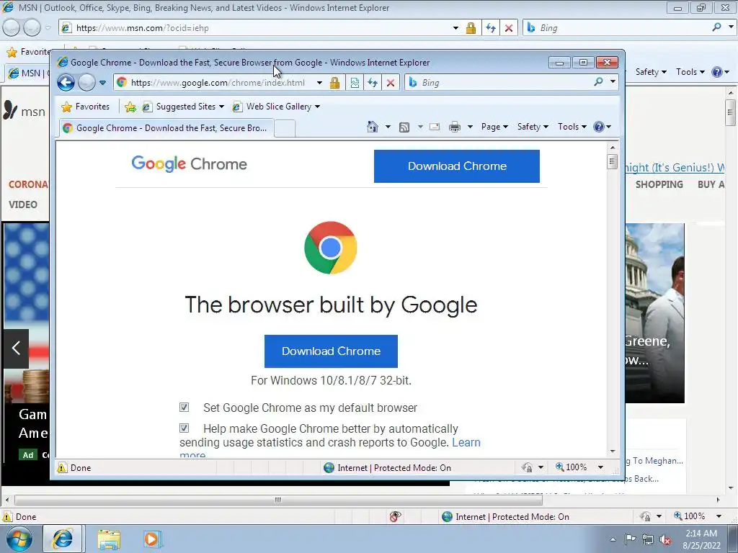Click magnifier search icon in front window

click(598, 82)
